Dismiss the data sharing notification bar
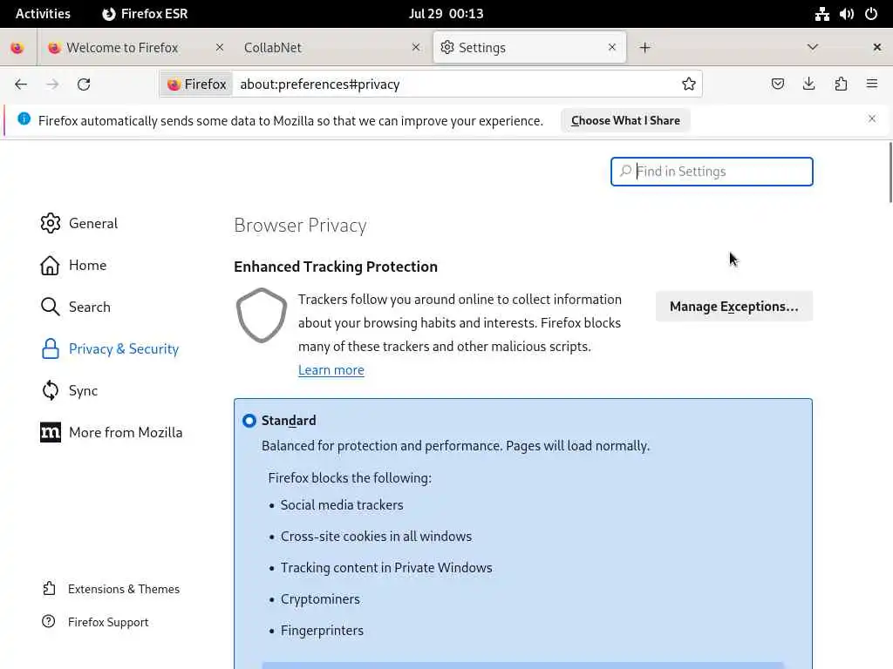Image resolution: width=893 pixels, height=669 pixels. tap(871, 119)
